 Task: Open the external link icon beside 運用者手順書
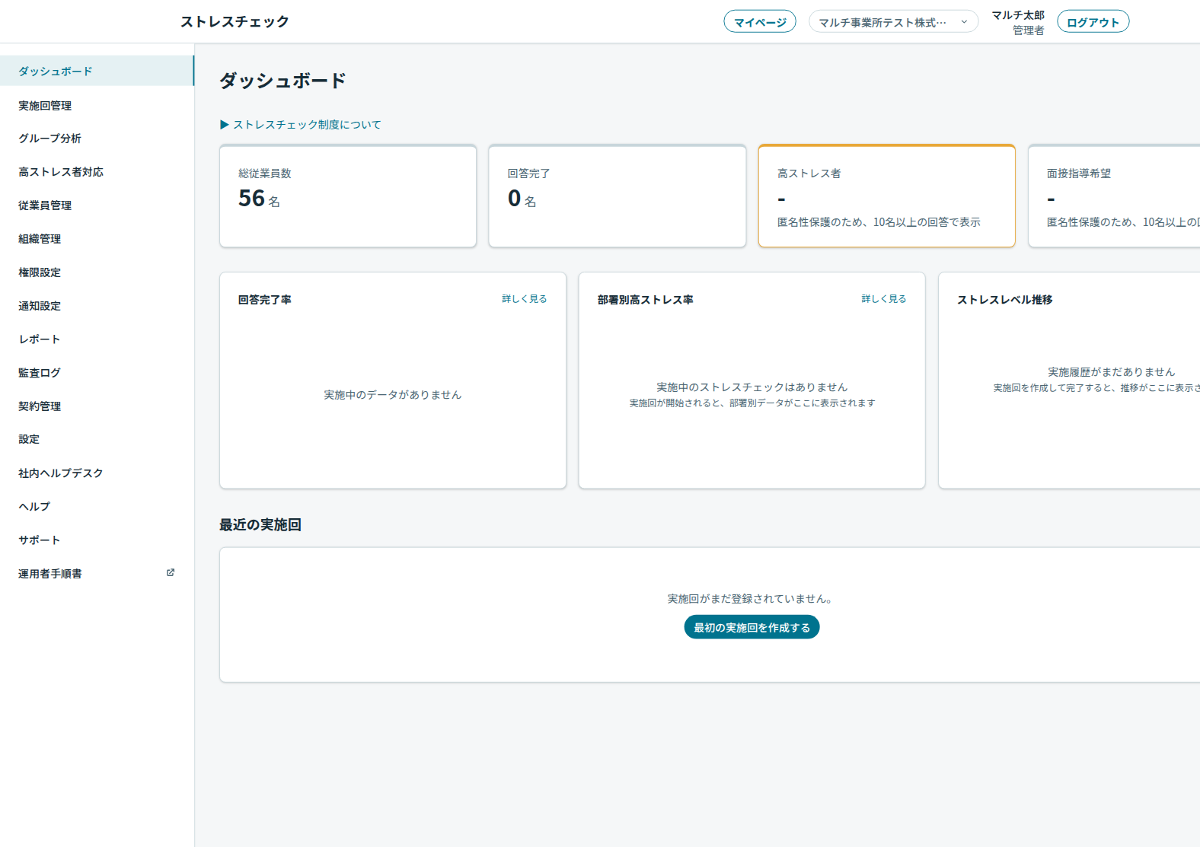[171, 573]
